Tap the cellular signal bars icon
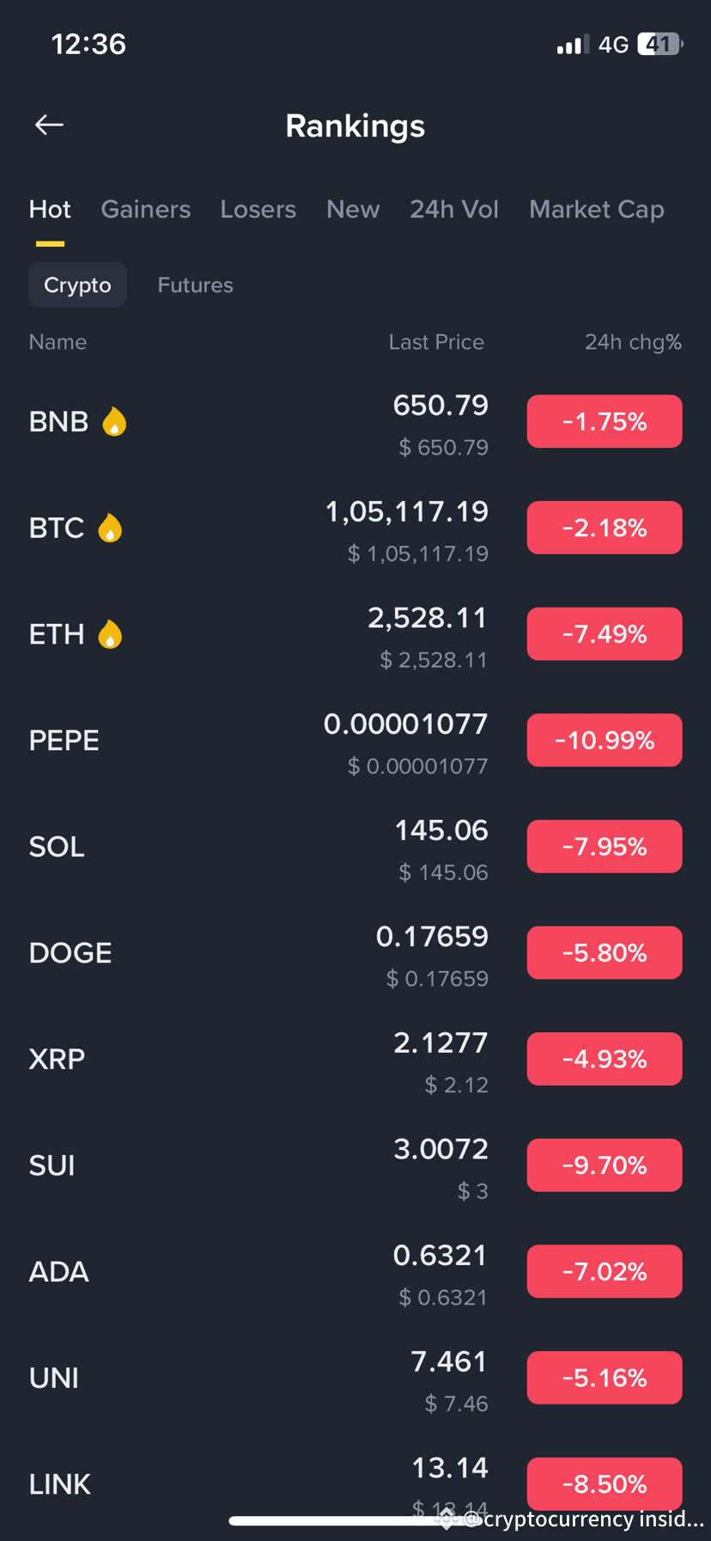The image size is (711, 1541). tap(573, 45)
